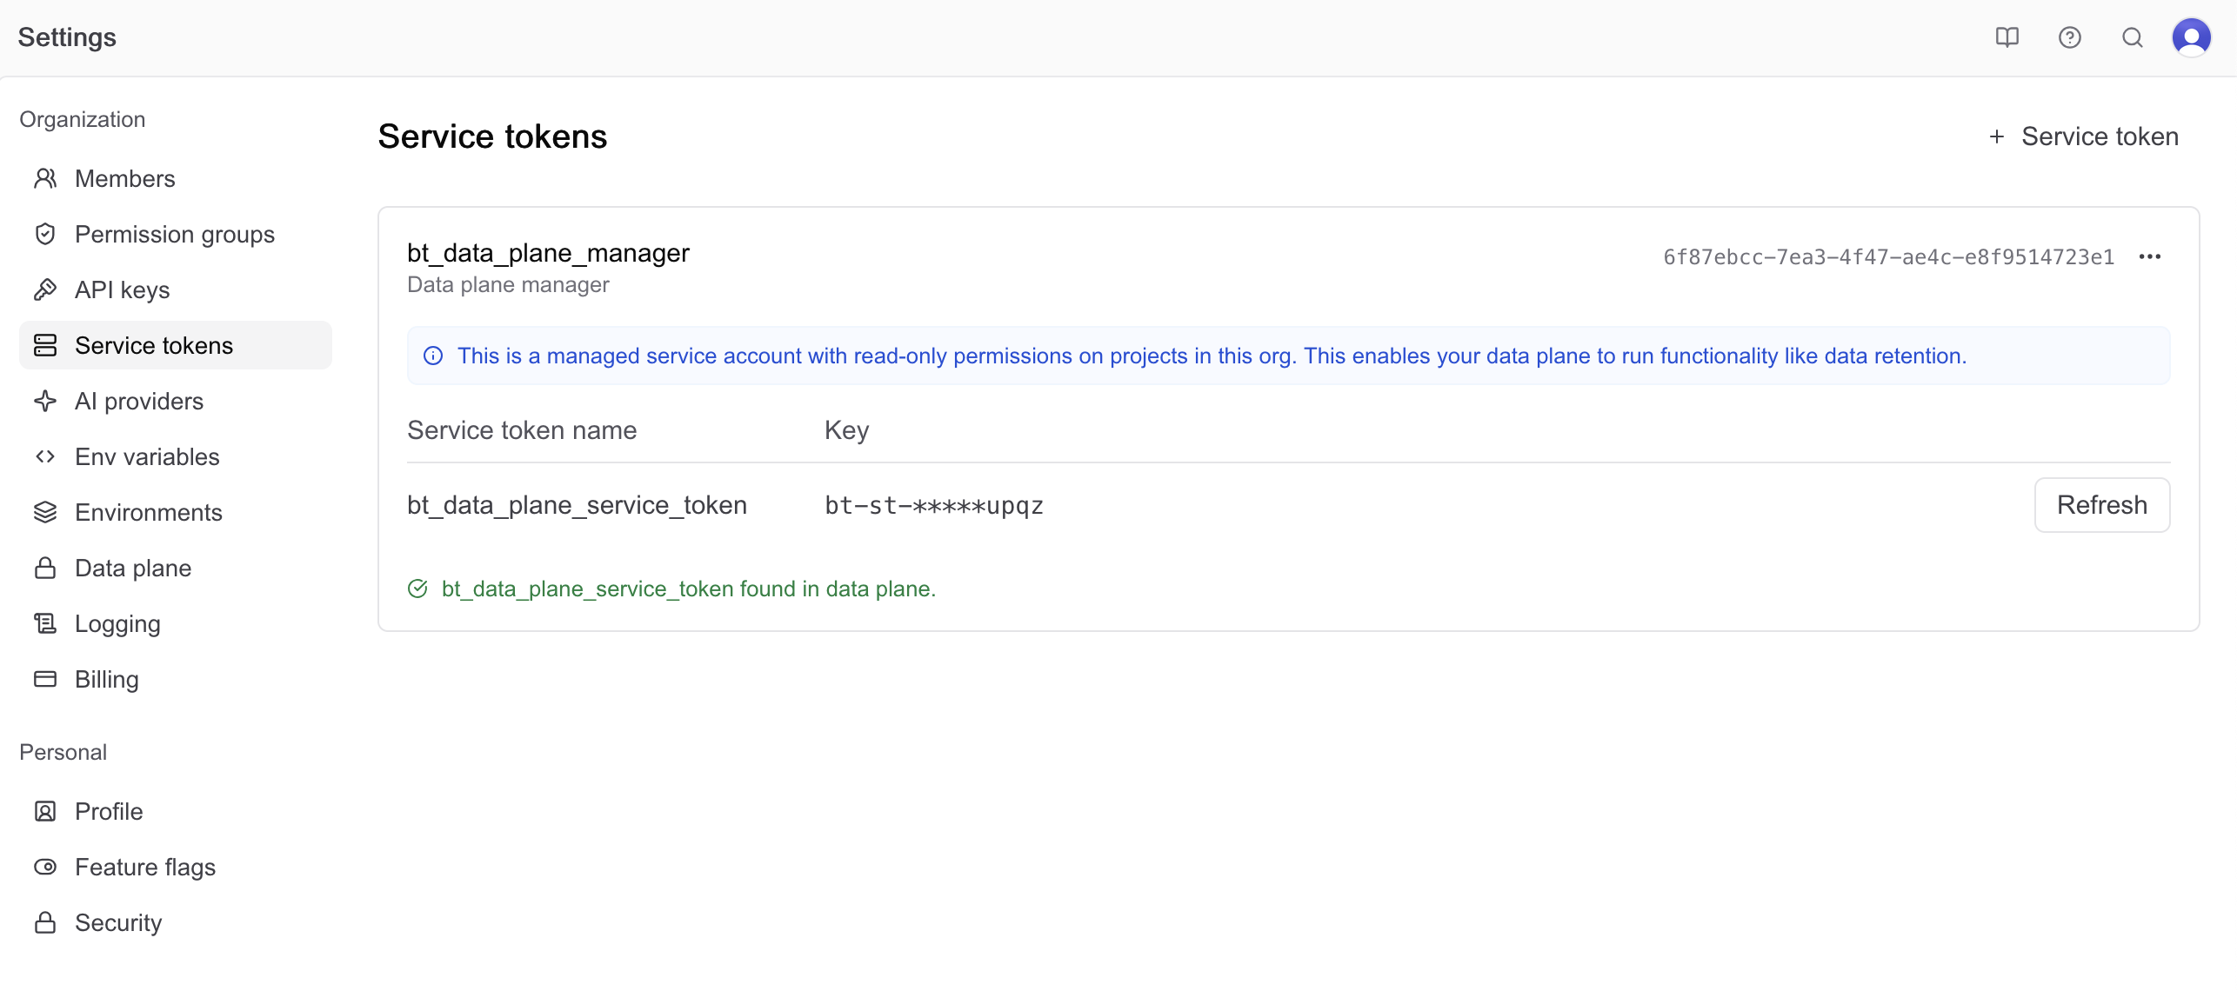Select the Feature flags eye icon
Viewport: 2237px width, 991px height.
[x=45, y=867]
